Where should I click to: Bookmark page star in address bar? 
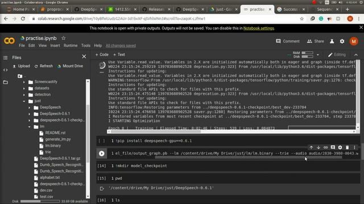tap(302, 19)
